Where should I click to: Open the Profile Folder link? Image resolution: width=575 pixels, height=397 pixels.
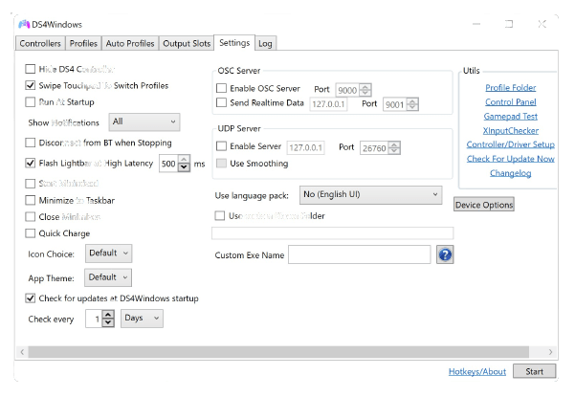tap(511, 88)
